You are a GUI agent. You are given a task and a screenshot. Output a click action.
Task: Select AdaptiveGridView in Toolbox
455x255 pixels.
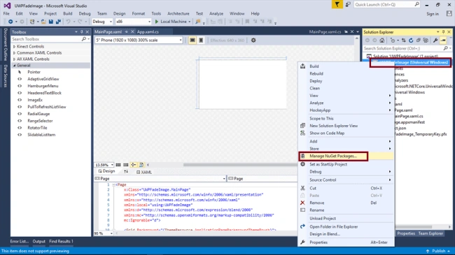pos(43,79)
